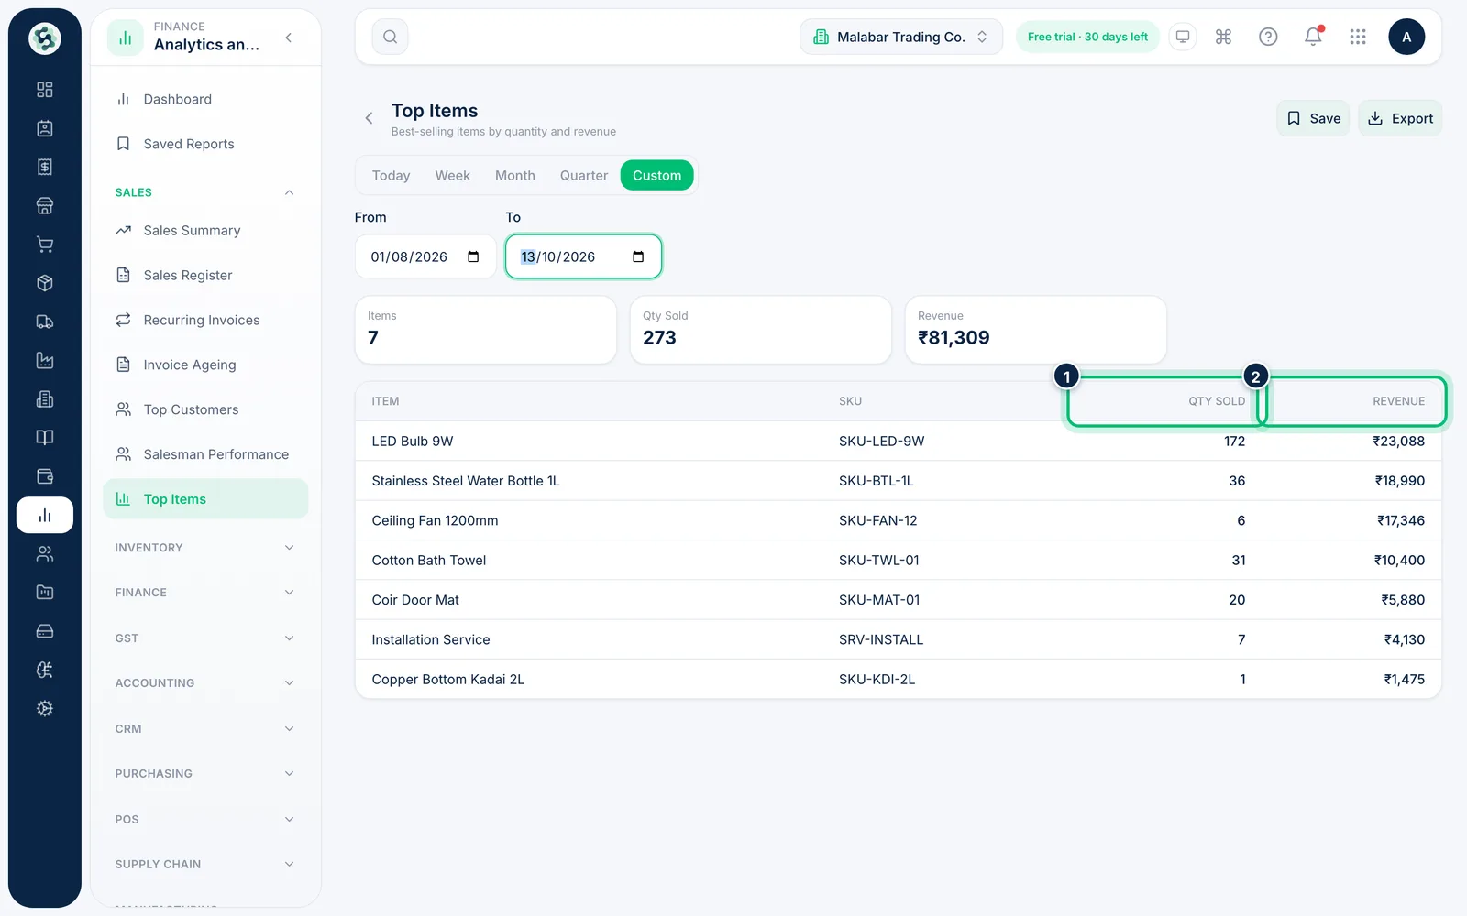Click the command shortcut icon in top bar
This screenshot has width=1467, height=916.
1223,37
